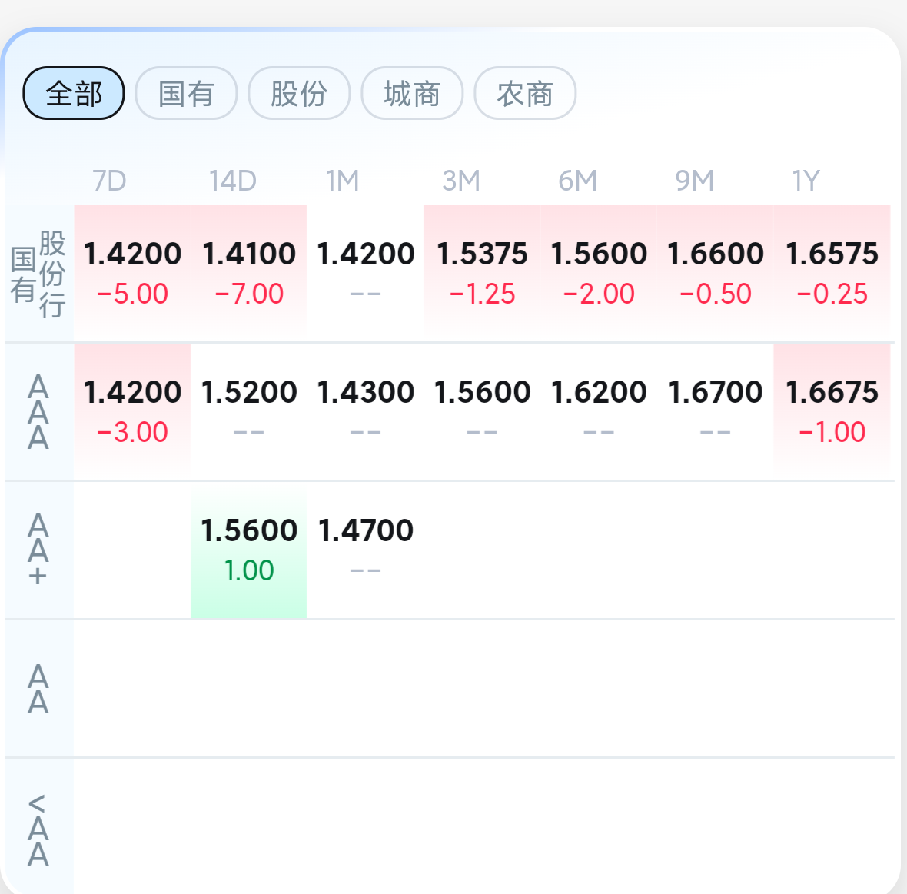Screen dimensions: 907x894
Task: Open AAA 1Y rate cell 1.6675
Action: click(832, 411)
